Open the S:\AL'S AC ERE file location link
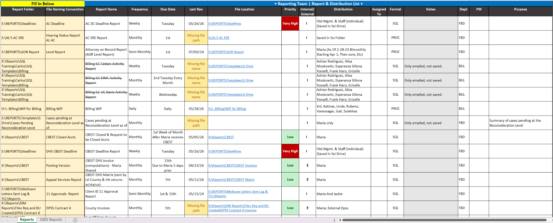553x223 pixels. (x=219, y=38)
